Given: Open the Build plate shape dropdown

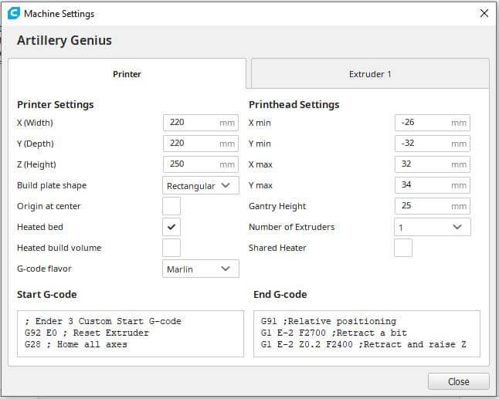Looking at the screenshot, I should [201, 185].
